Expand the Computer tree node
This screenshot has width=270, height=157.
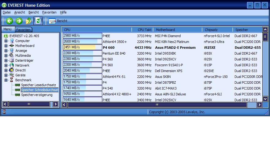pyautogui.click(x=6, y=41)
